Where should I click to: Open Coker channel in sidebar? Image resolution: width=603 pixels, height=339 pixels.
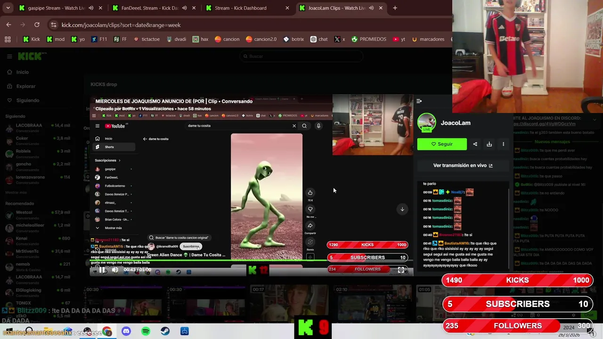tap(38, 140)
